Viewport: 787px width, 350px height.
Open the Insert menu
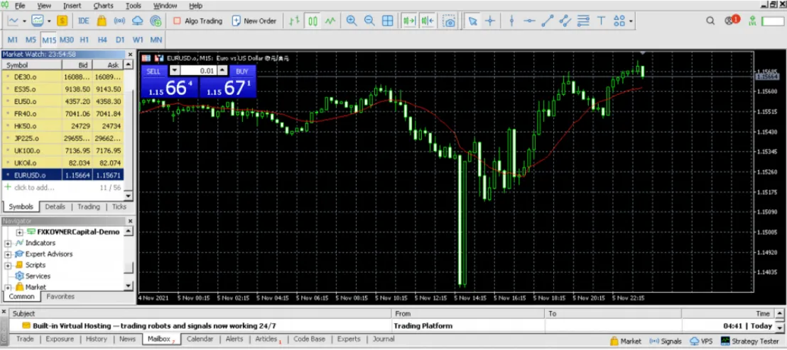72,6
